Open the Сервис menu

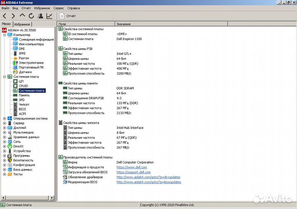(59, 8)
